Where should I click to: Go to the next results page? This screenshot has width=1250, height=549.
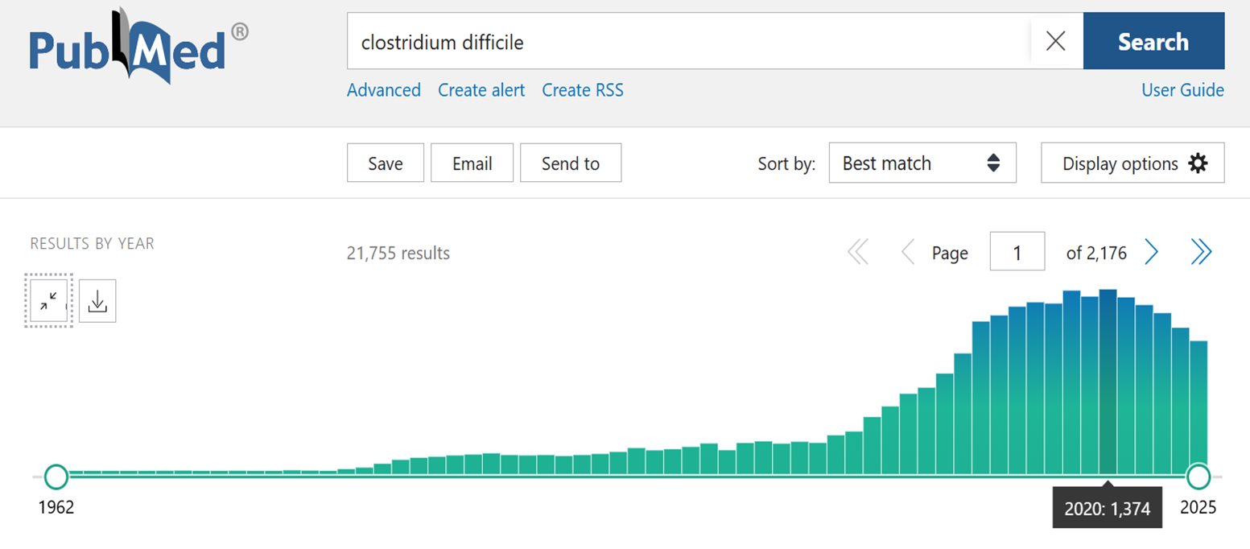(x=1152, y=253)
